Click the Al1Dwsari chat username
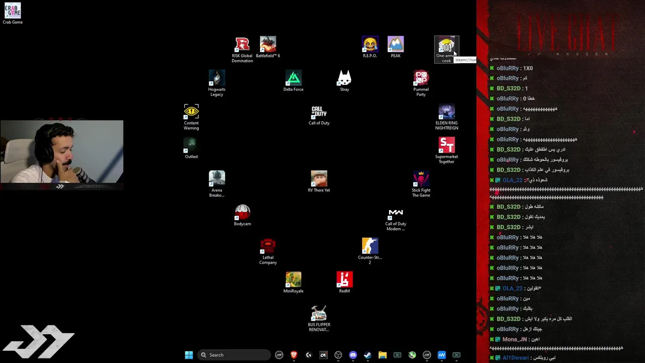The height and width of the screenshot is (363, 645). (x=515, y=358)
